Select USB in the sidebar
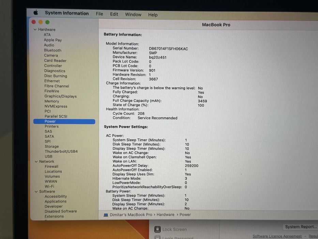The width and height of the screenshot is (318, 239). point(48,156)
